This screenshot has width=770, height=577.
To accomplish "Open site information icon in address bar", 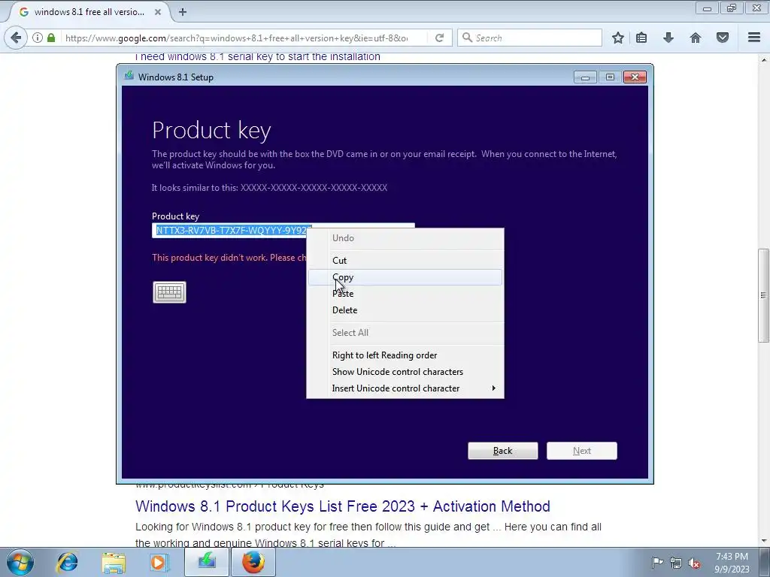I will (x=38, y=38).
